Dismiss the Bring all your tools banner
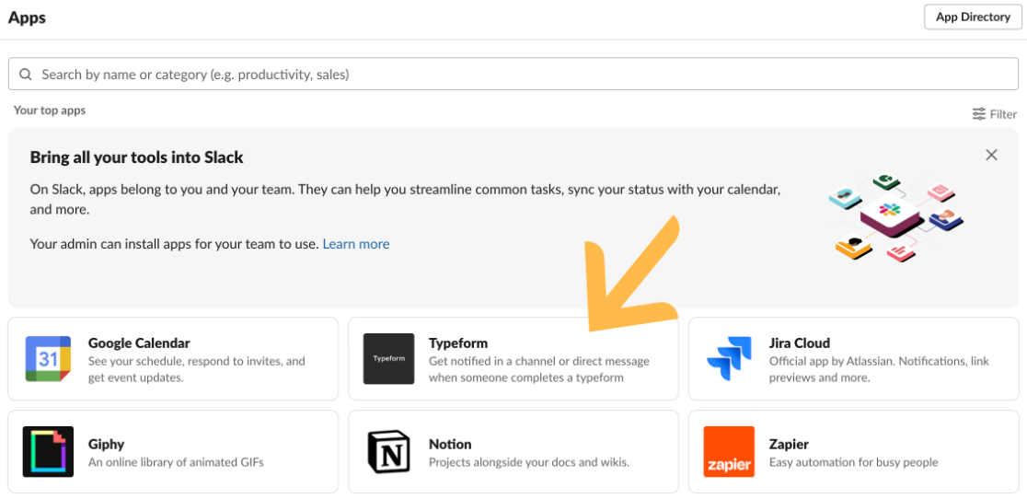 click(991, 155)
